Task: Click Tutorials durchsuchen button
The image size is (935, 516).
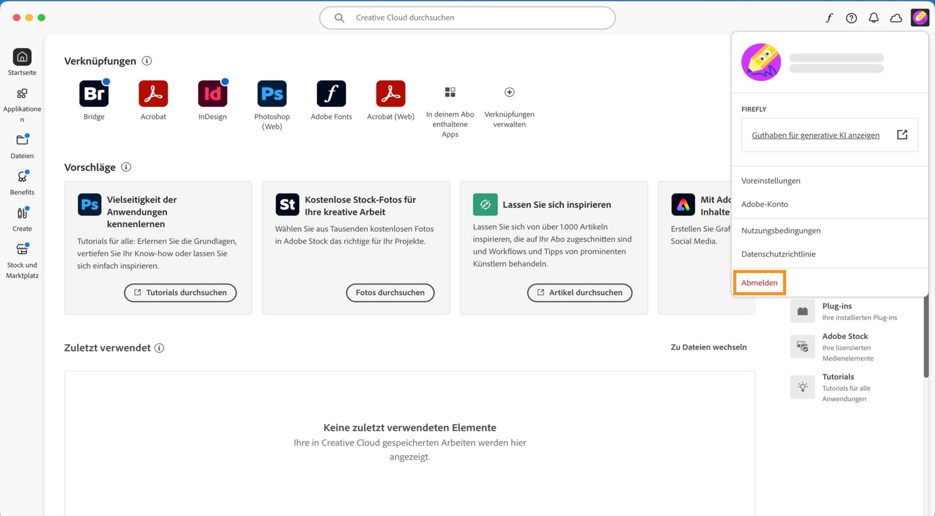Action: pos(180,293)
